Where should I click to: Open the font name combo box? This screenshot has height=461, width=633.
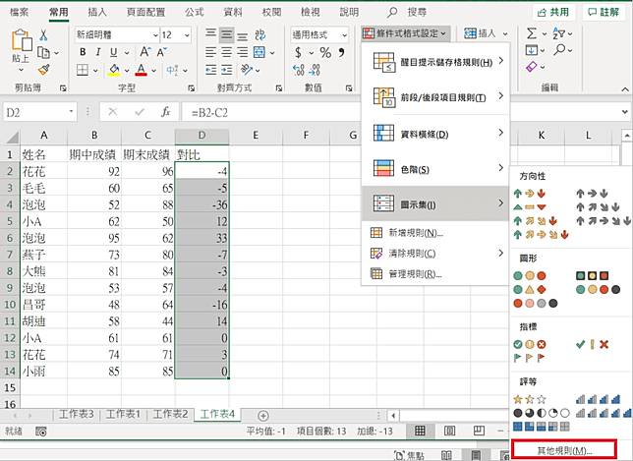click(x=117, y=35)
